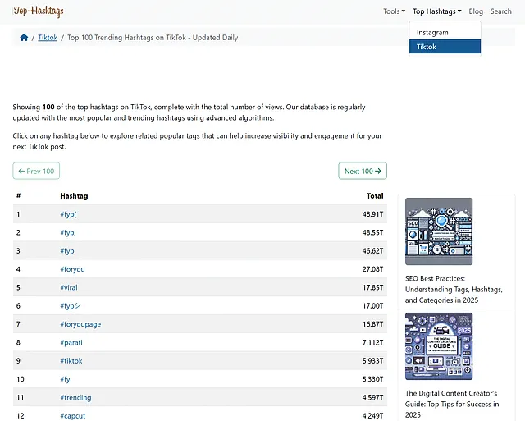The image size is (525, 421).
Task: Open the #capcut hashtag link
Action: [x=73, y=415]
